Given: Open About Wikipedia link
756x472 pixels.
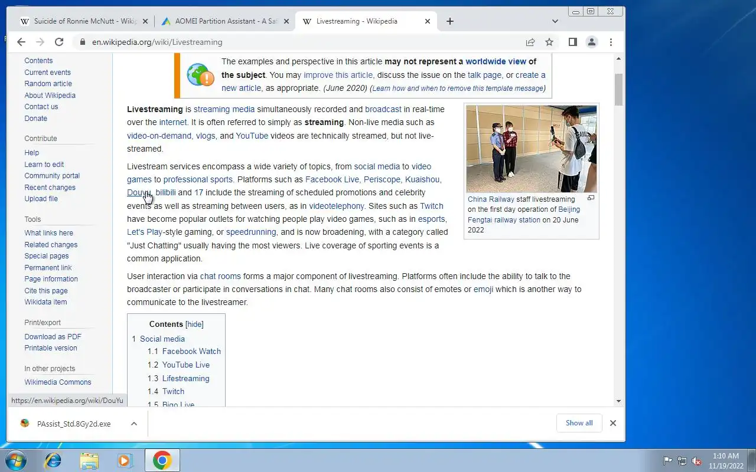Looking at the screenshot, I should click(50, 95).
